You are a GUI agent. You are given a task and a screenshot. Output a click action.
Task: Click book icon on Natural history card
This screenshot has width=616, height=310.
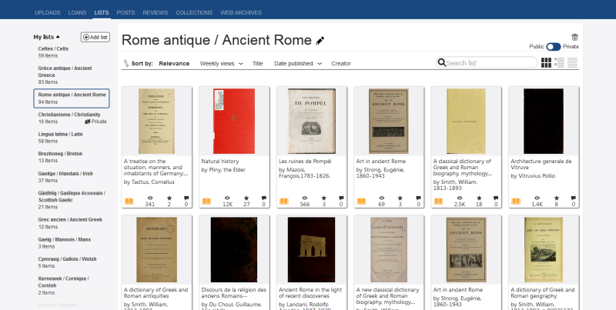(206, 202)
